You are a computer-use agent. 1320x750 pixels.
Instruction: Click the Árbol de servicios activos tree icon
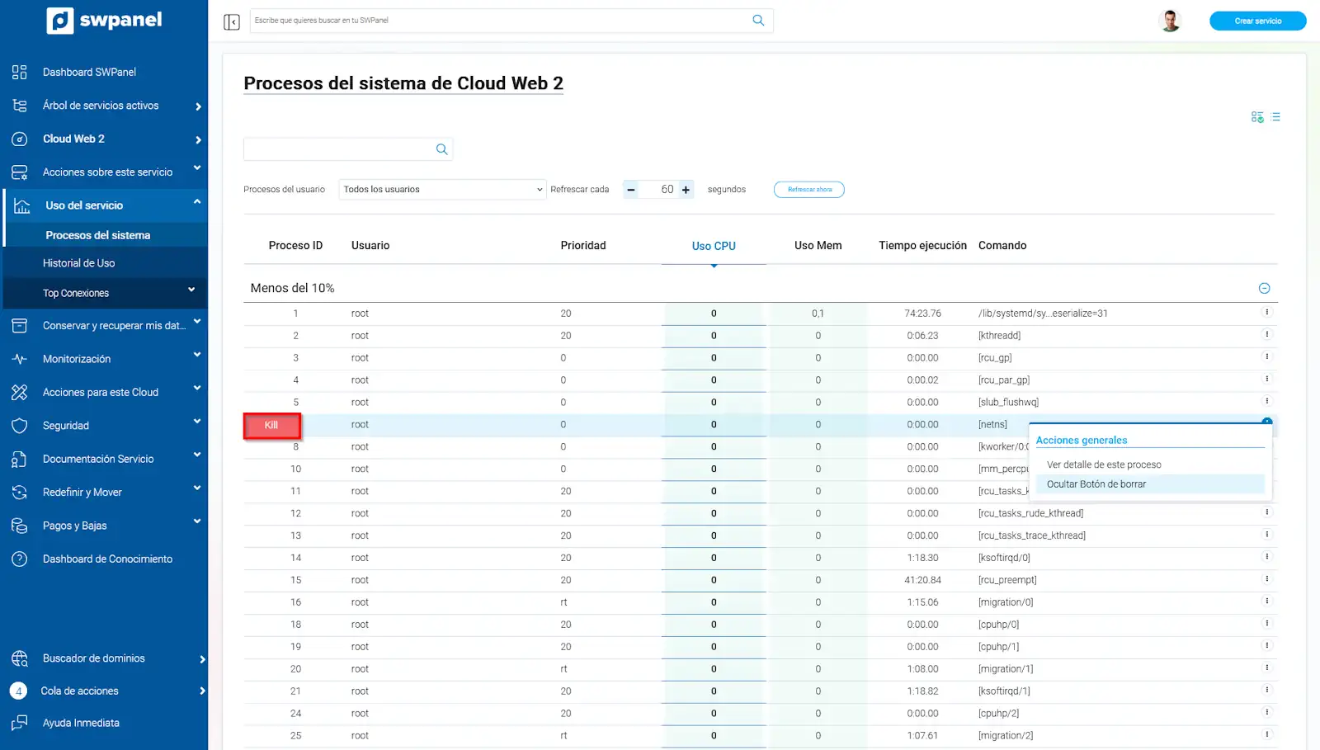tap(20, 106)
